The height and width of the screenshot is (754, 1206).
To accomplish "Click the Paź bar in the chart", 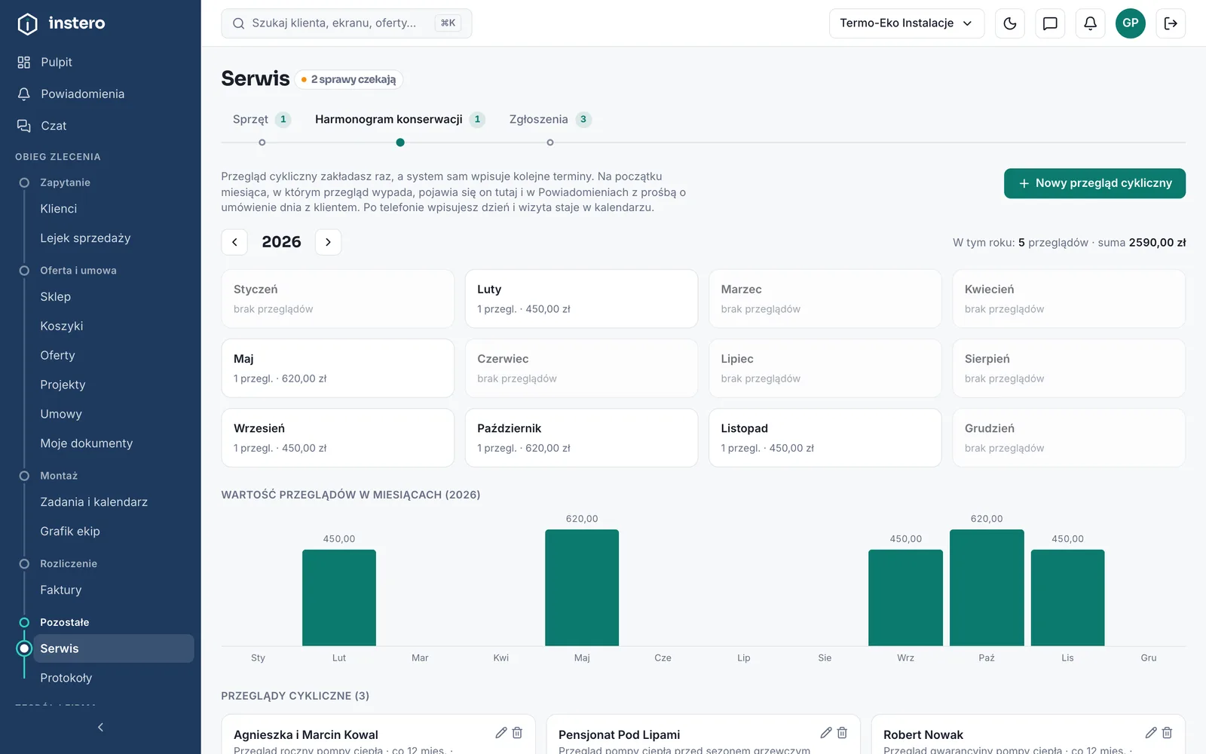I will point(987,587).
